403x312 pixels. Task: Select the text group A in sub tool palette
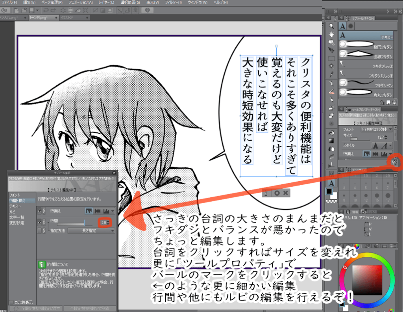point(343,26)
